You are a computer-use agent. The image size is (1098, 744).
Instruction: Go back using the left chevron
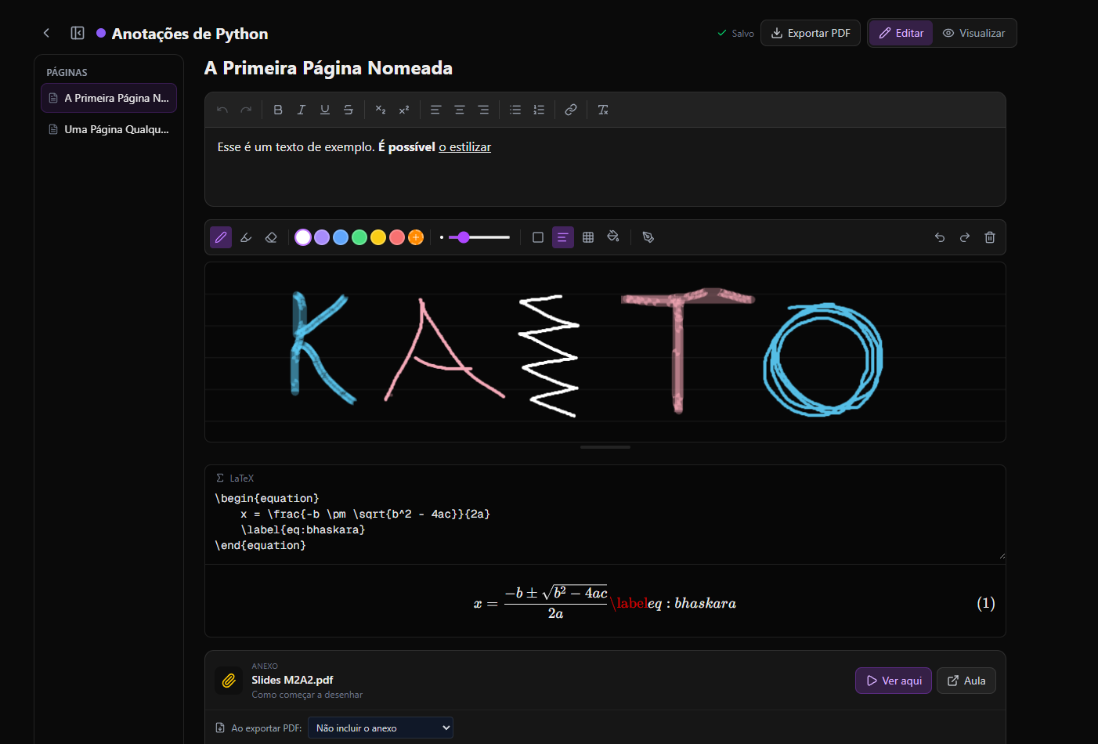point(46,33)
